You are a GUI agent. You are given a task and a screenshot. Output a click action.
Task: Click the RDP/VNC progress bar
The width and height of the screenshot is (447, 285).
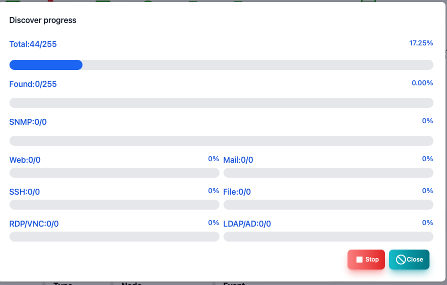point(114,236)
